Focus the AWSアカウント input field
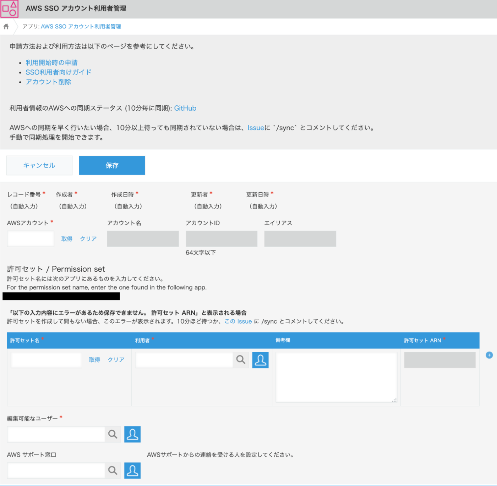The image size is (497, 486). click(31, 239)
